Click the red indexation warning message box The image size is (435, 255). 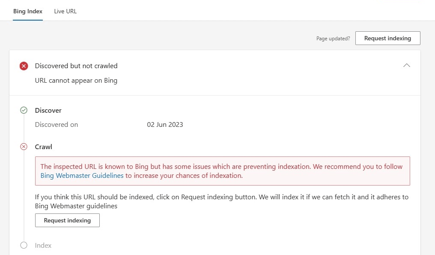222,171
